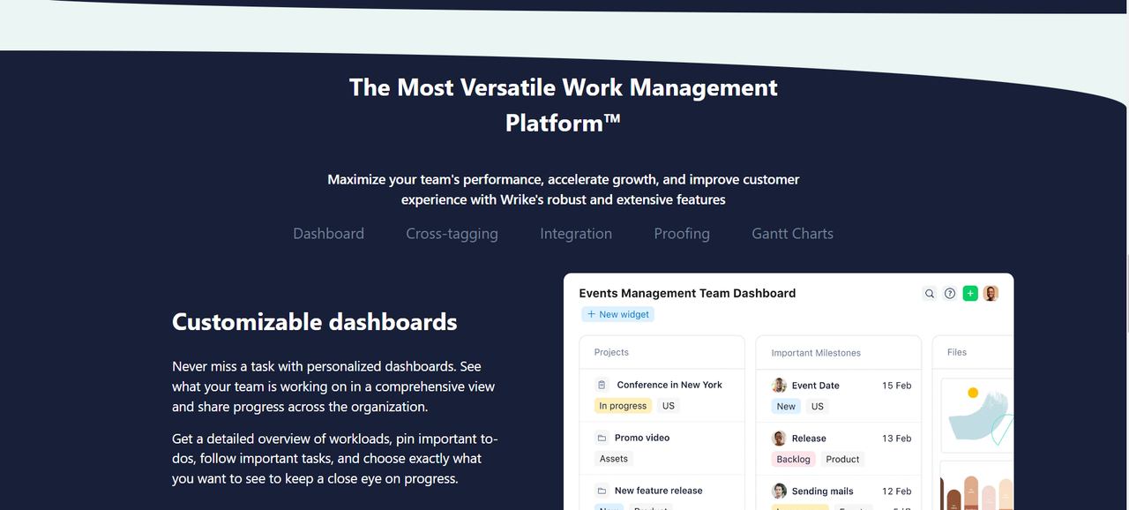Switch to the Cross-tagging tab

click(x=452, y=234)
